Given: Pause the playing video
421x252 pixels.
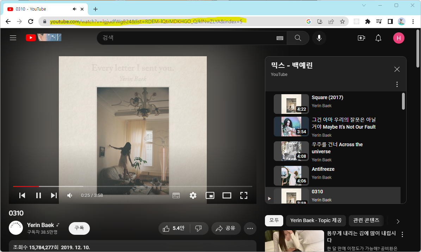Looking at the screenshot, I should [x=38, y=195].
